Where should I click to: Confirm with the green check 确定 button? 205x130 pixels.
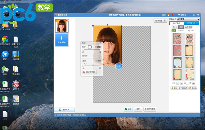click(128, 109)
